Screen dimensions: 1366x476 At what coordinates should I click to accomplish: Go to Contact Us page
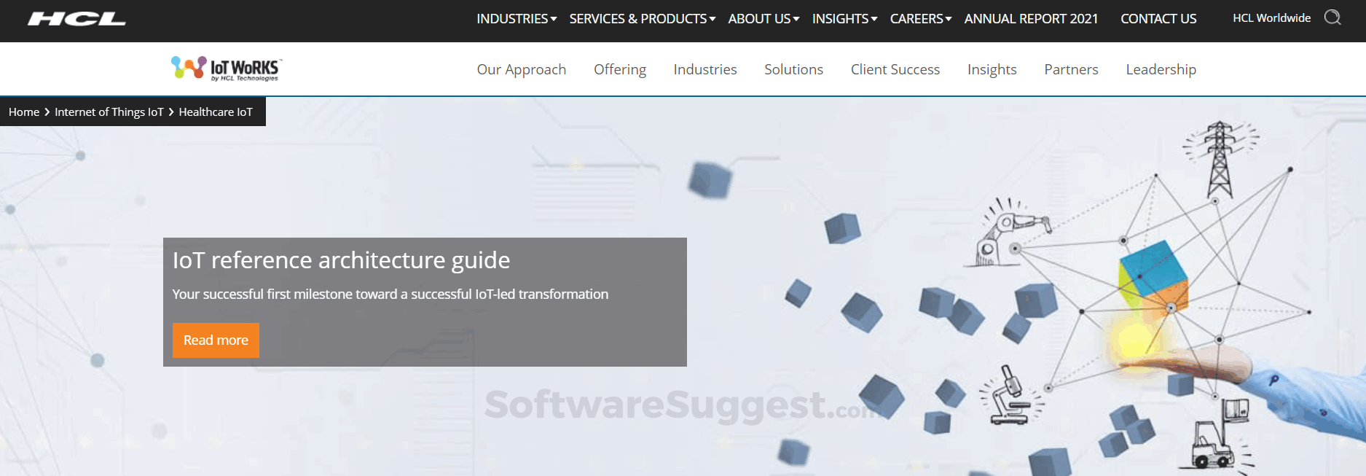1158,19
